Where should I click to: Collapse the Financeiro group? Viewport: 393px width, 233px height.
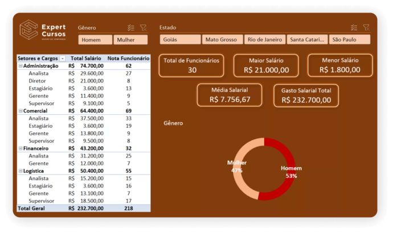[x=21, y=148]
